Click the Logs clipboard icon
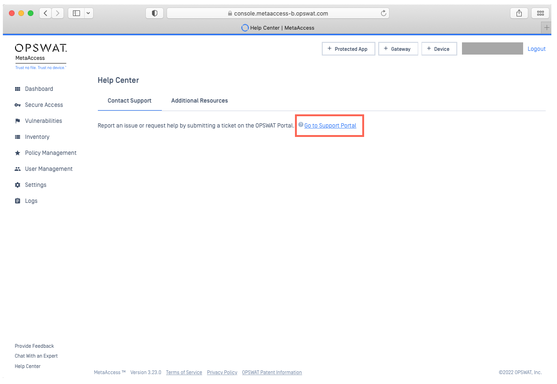This screenshot has height=384, width=557. pyautogui.click(x=17, y=201)
